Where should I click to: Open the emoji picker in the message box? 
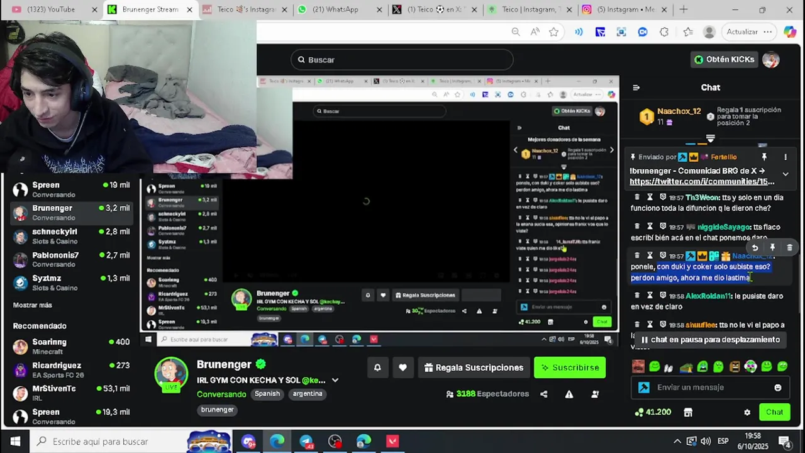coord(778,388)
